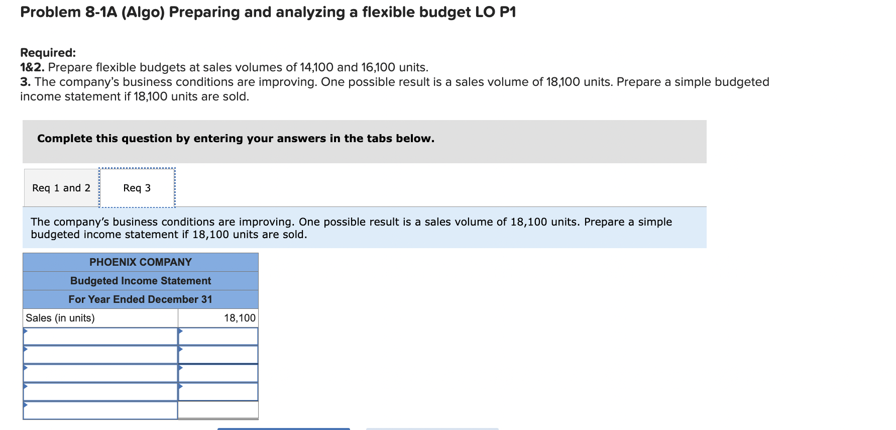The image size is (896, 430).
Task: Select the Req 3 tab
Action: pos(137,187)
